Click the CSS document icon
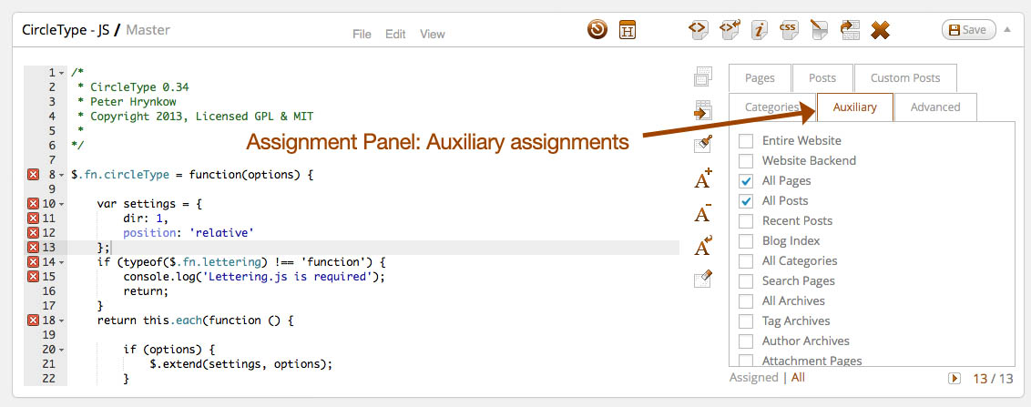Image resolution: width=1031 pixels, height=407 pixels. pos(789,29)
